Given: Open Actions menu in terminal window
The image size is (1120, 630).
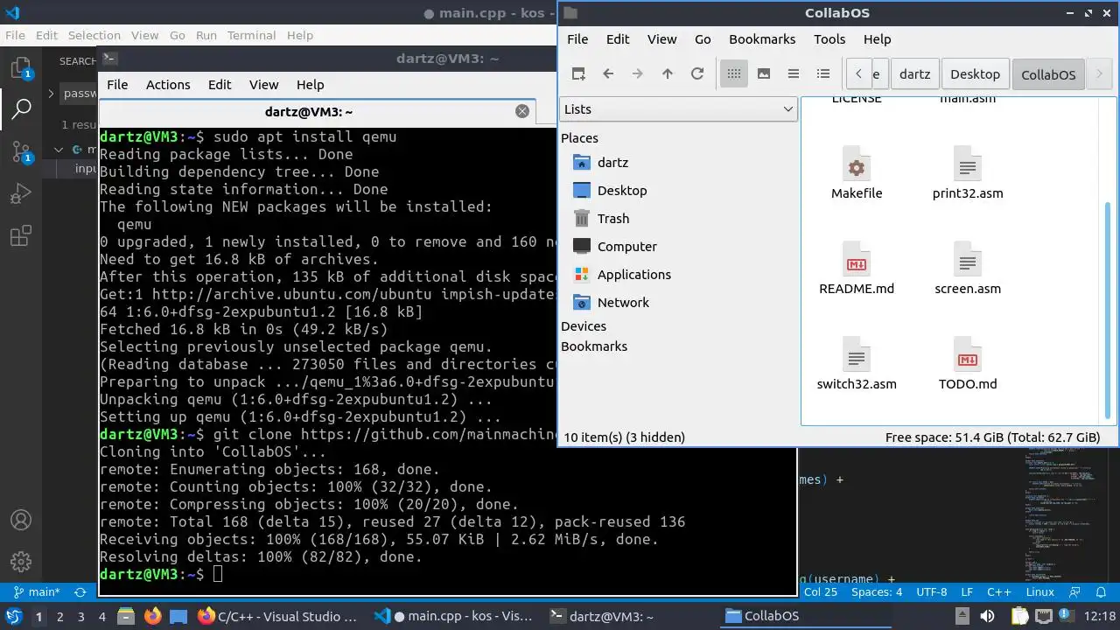Looking at the screenshot, I should [168, 85].
